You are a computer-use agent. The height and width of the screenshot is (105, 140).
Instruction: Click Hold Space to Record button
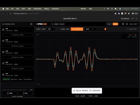[x=87, y=91]
